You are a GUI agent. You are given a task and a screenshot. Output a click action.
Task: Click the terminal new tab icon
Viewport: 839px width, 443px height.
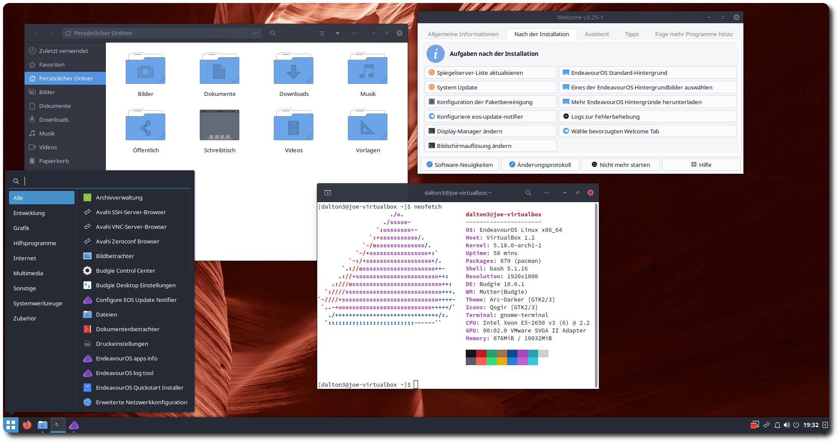[328, 193]
